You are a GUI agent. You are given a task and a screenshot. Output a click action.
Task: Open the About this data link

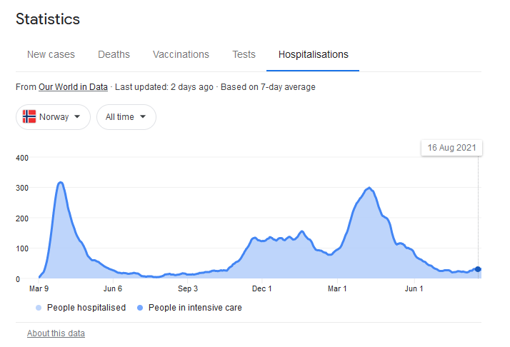coord(56,333)
